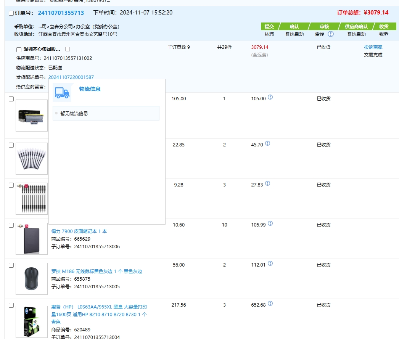Open 罗技 mouse product thumbnail
Image resolution: width=399 pixels, height=339 pixels.
click(x=32, y=279)
